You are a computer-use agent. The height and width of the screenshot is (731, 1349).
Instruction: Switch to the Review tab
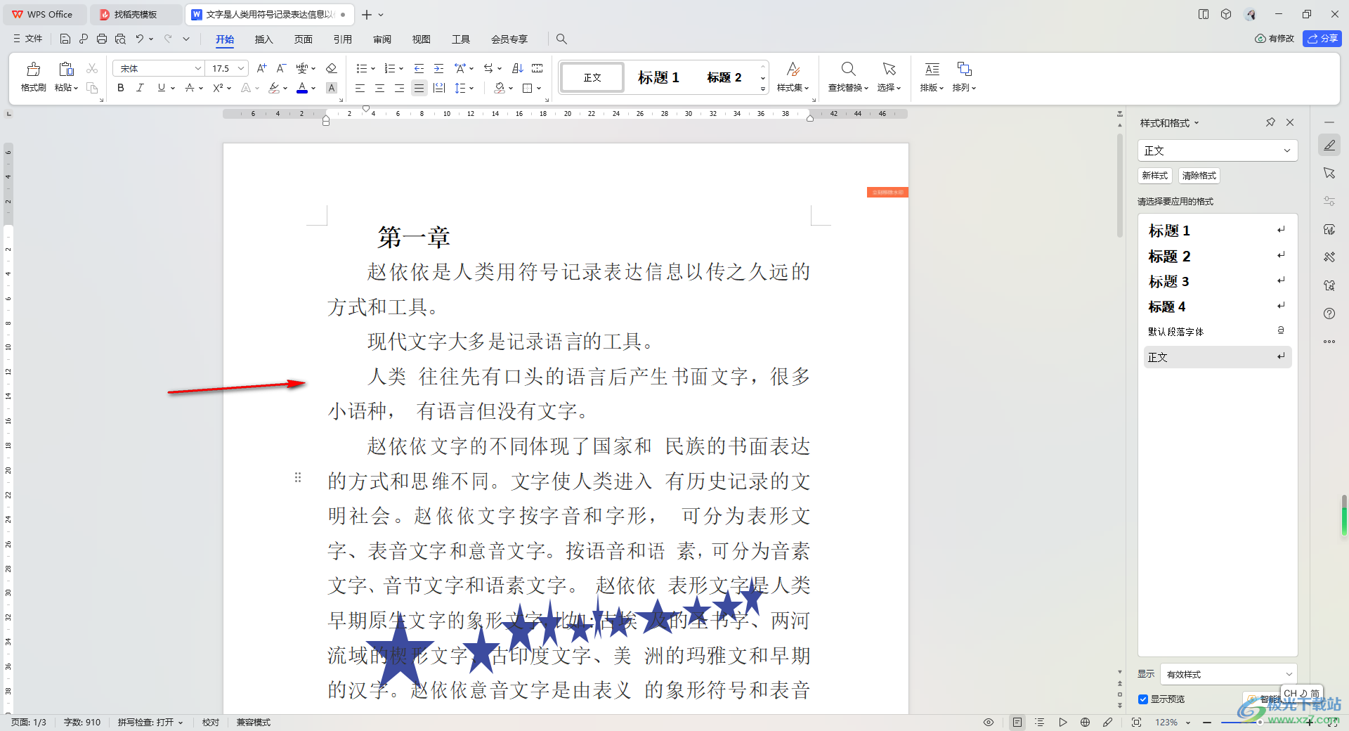tap(382, 39)
